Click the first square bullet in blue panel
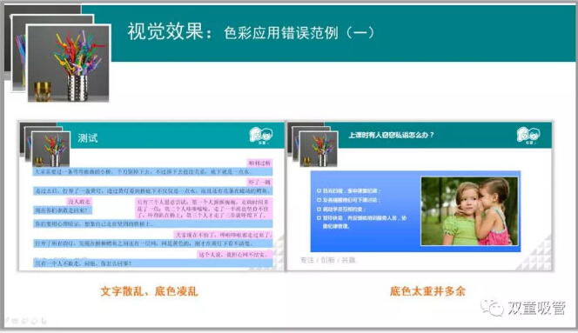The image size is (578, 333). pyautogui.click(x=319, y=190)
